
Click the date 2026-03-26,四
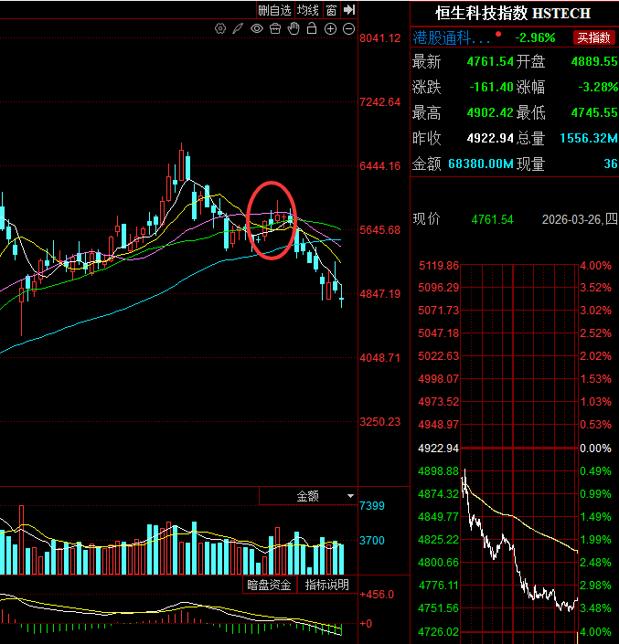[x=580, y=219]
